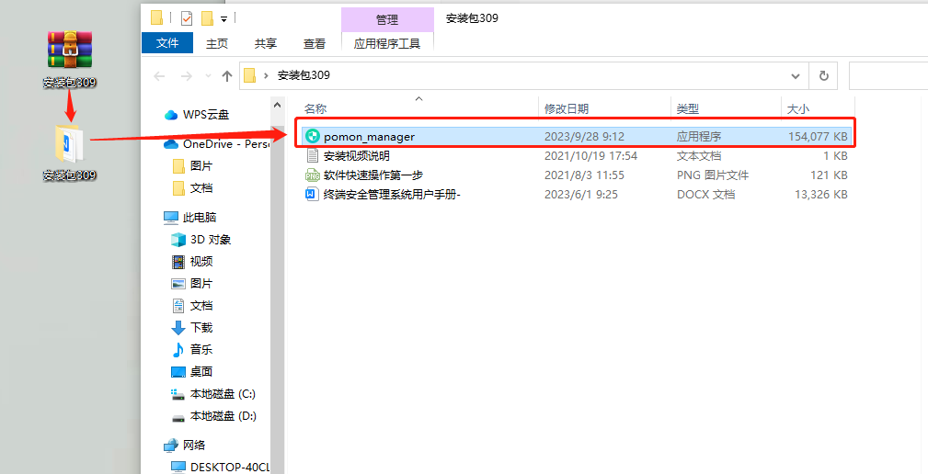This screenshot has height=474, width=928.
Task: Click the 154,077 KB size cell
Action: 818,137
